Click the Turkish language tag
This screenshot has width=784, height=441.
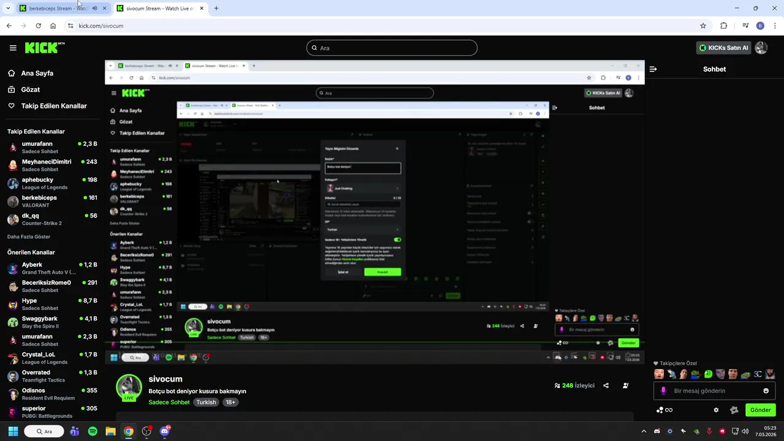pos(206,402)
